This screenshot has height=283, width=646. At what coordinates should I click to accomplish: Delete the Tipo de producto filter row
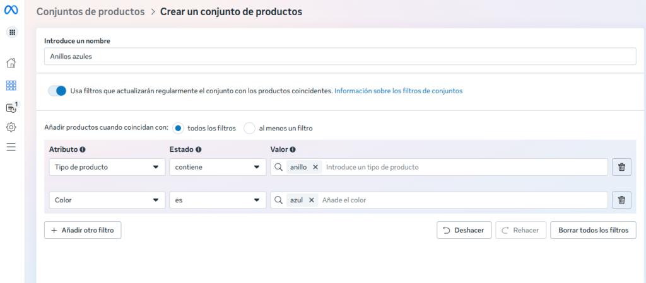pos(621,167)
